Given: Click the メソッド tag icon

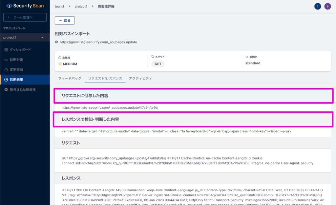Looking at the screenshot, I should (x=153, y=57).
